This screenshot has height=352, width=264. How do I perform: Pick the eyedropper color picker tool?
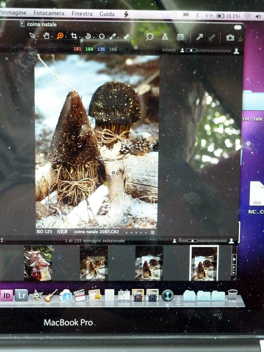[x=113, y=36]
